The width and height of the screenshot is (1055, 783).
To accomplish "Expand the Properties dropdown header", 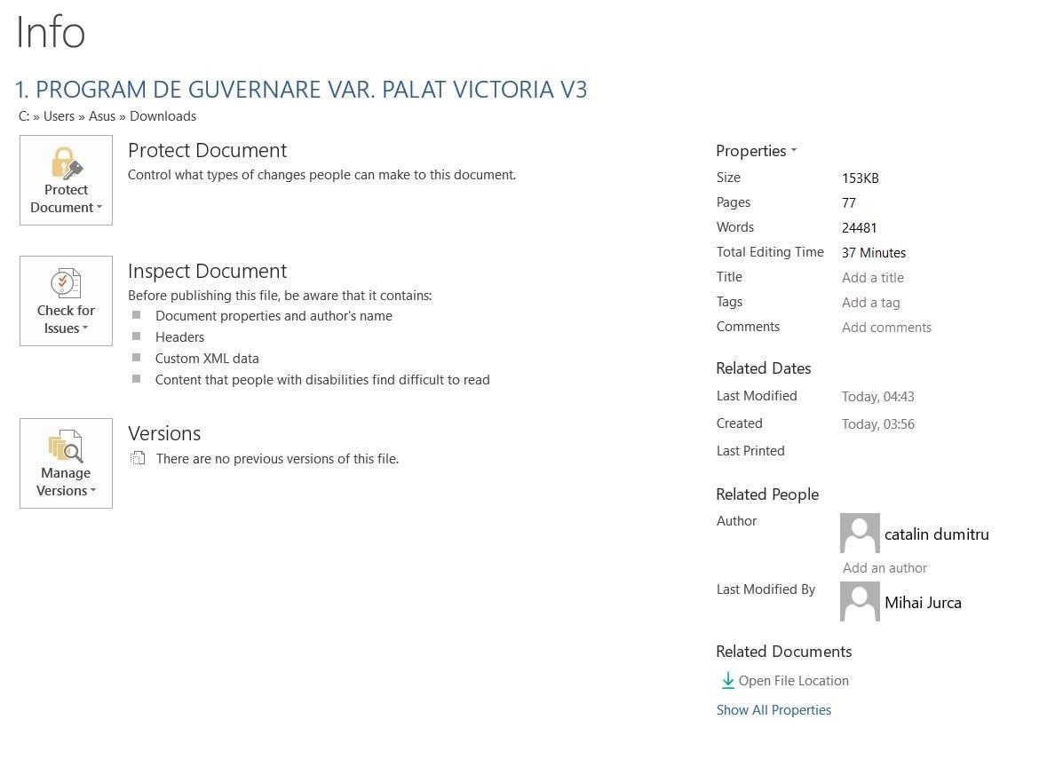I will point(756,151).
